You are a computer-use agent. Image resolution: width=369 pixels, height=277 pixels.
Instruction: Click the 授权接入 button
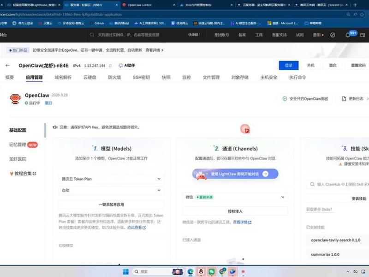pos(235,211)
